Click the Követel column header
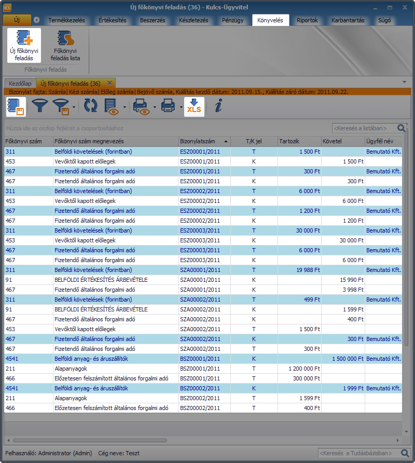The width and height of the screenshot is (415, 463). [x=343, y=141]
